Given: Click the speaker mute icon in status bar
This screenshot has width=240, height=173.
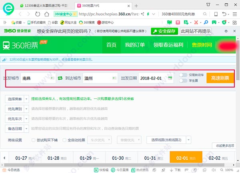Looking at the screenshot, I should coord(214,170).
